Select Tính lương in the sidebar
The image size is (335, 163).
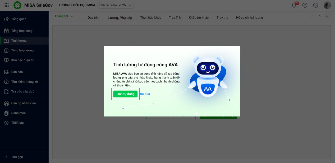tap(24, 41)
